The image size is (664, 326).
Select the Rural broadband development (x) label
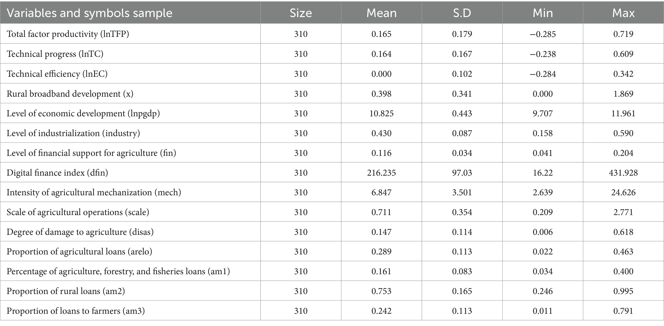pyautogui.click(x=70, y=94)
